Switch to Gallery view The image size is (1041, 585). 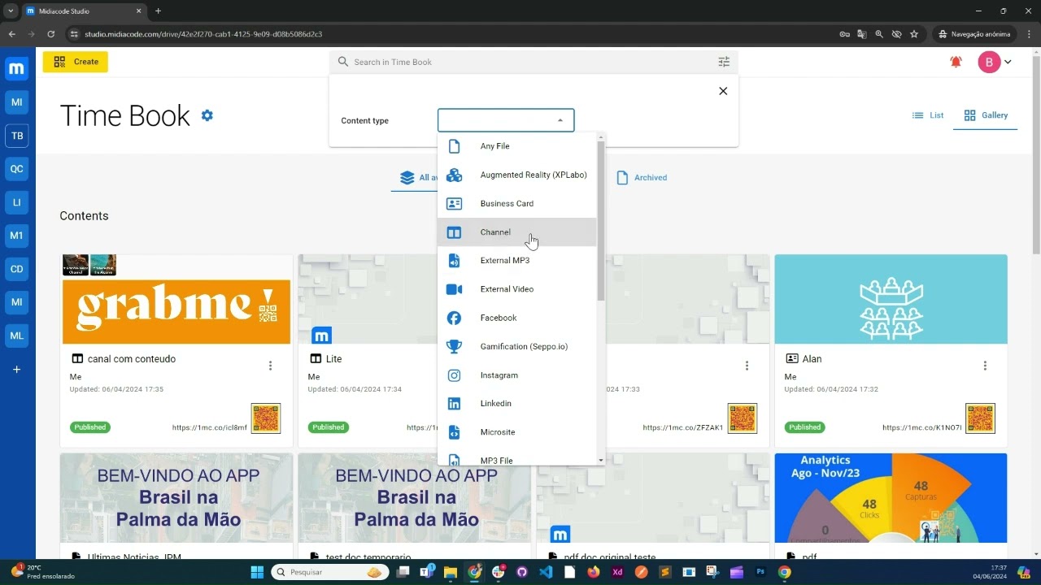coord(986,115)
